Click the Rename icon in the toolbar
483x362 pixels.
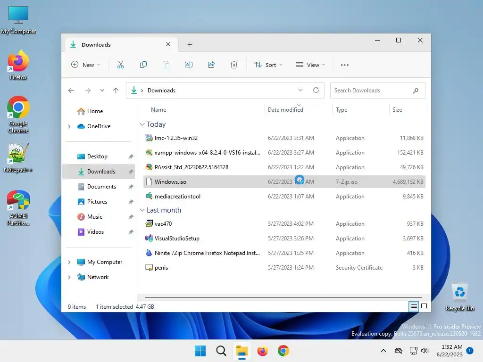(189, 65)
